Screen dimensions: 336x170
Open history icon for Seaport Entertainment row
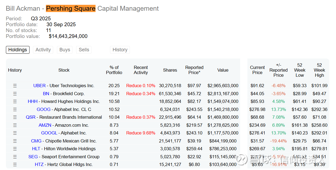(15, 157)
